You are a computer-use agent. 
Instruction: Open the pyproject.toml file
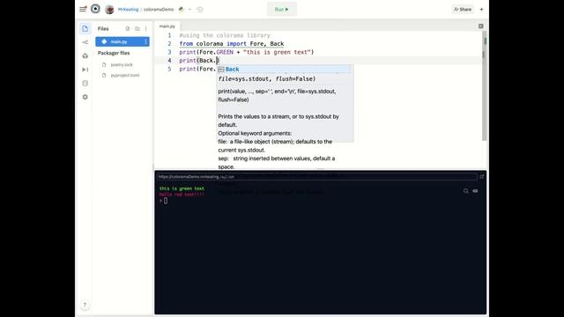point(125,76)
